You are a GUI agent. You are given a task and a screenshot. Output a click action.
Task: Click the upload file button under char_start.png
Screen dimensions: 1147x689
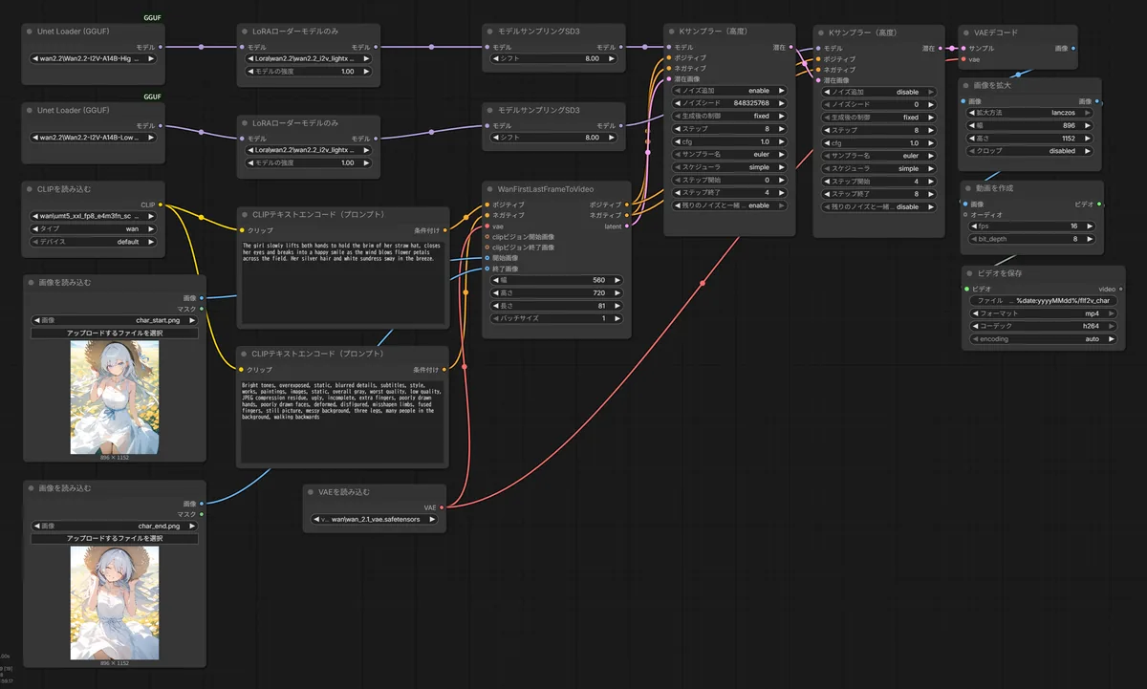click(x=115, y=334)
